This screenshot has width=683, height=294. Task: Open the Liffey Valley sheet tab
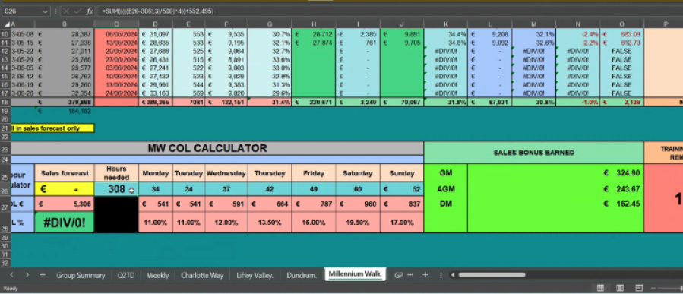255,275
